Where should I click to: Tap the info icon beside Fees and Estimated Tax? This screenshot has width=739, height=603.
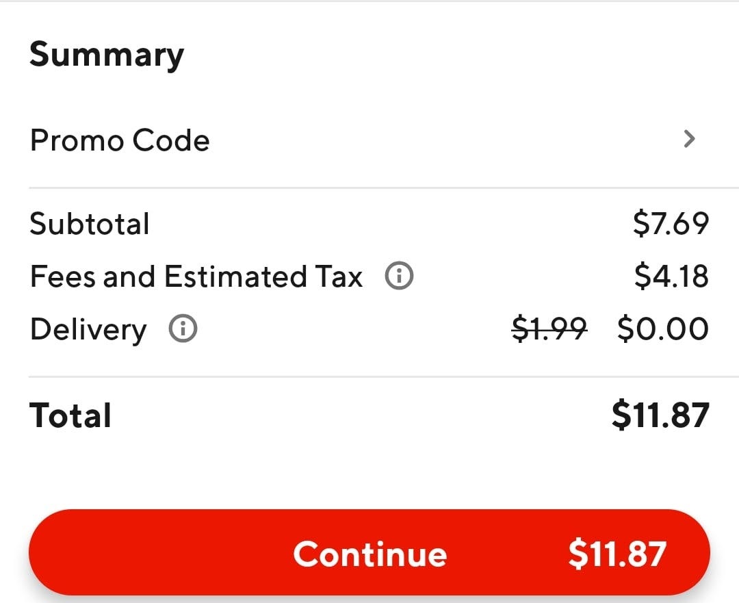[x=399, y=277]
